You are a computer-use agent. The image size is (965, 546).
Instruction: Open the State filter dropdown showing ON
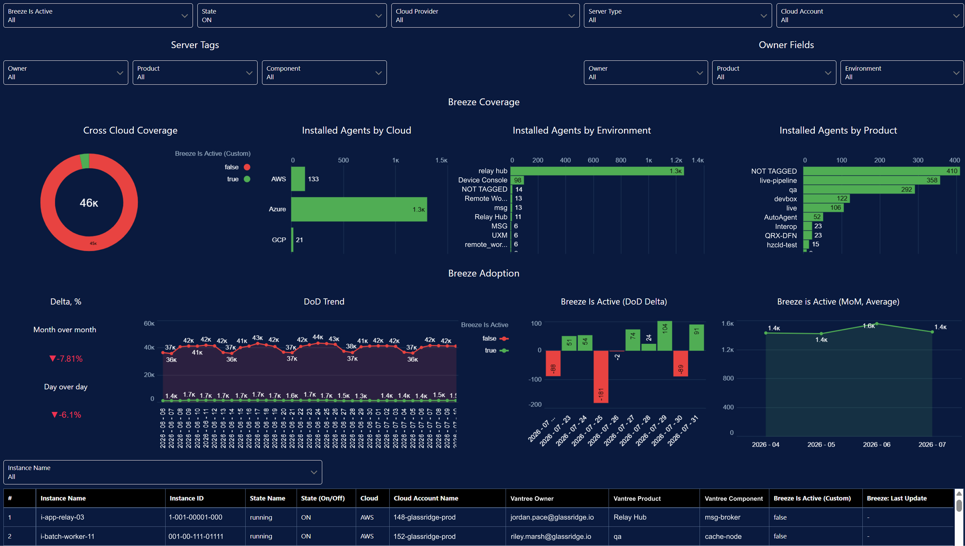coord(292,15)
